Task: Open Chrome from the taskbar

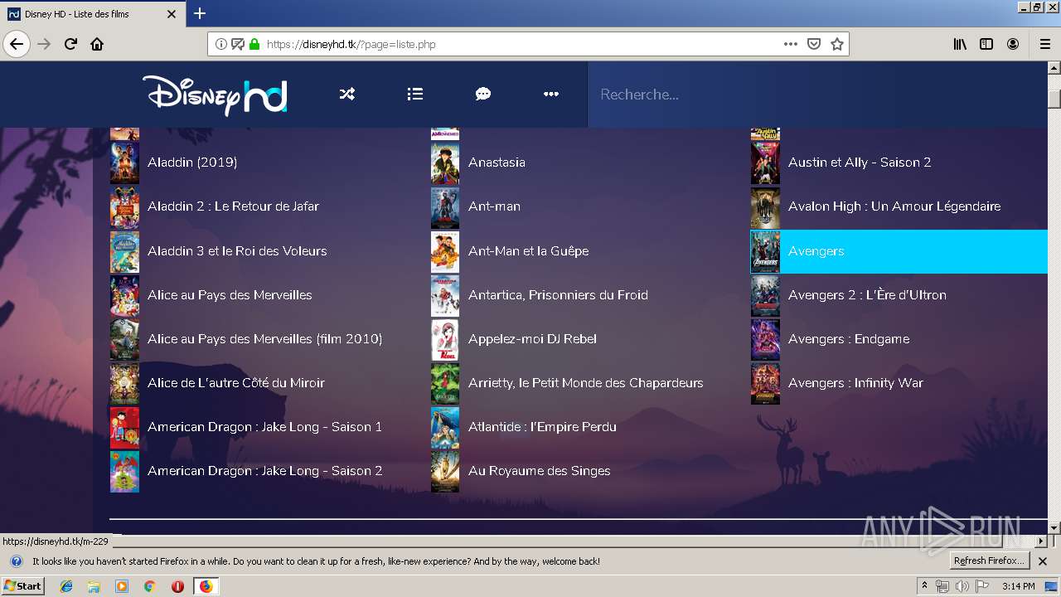Action: [x=149, y=586]
